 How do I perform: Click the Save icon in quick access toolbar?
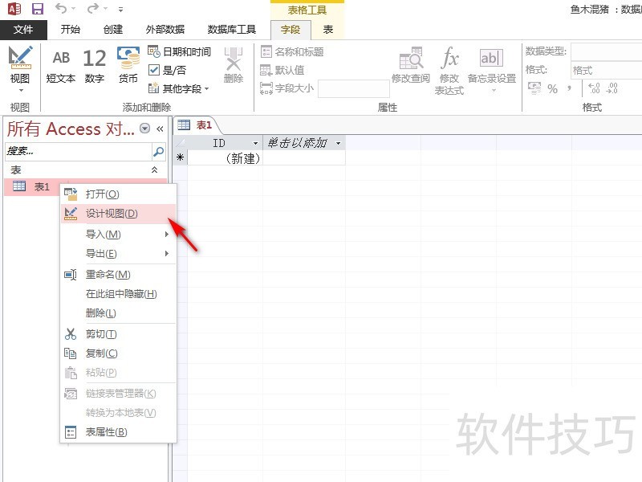[x=38, y=9]
